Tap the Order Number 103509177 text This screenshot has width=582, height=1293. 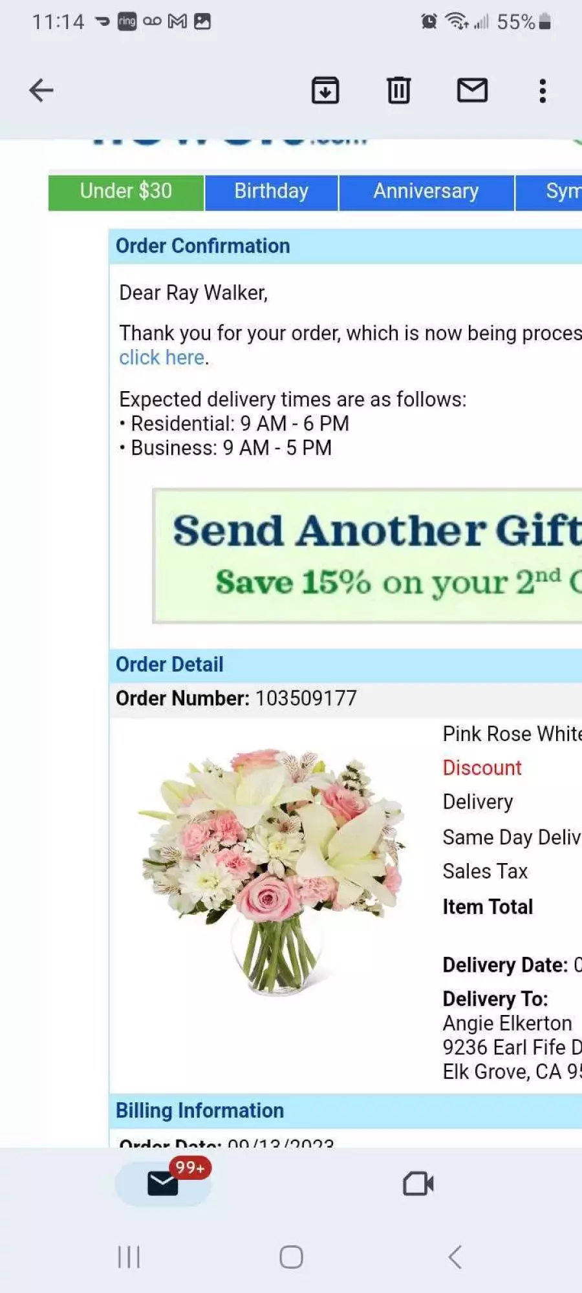(x=236, y=698)
